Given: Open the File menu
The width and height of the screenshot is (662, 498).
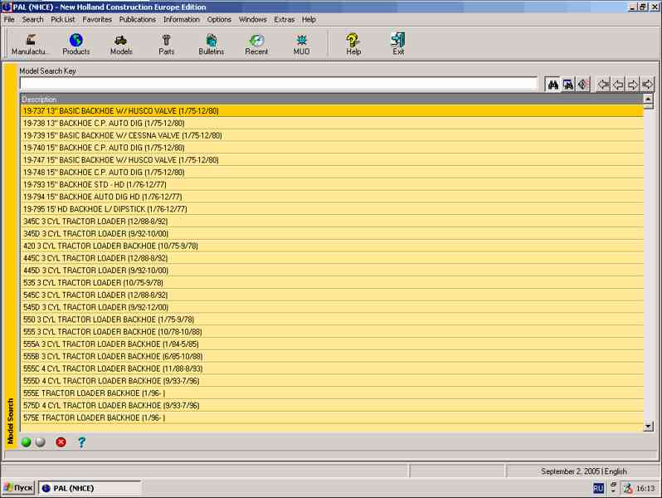Looking at the screenshot, I should coord(9,19).
